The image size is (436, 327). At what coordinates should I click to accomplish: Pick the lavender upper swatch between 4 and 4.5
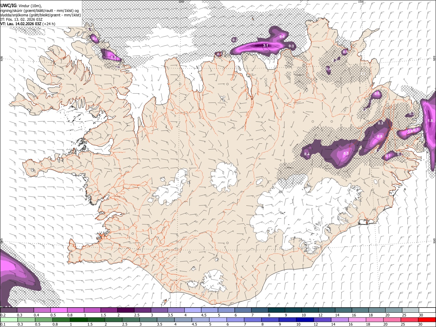(192, 310)
